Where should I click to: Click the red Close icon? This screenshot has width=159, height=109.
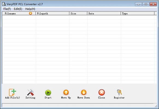tap(102, 92)
